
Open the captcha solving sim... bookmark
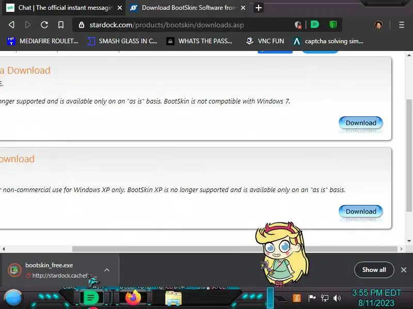pos(328,41)
